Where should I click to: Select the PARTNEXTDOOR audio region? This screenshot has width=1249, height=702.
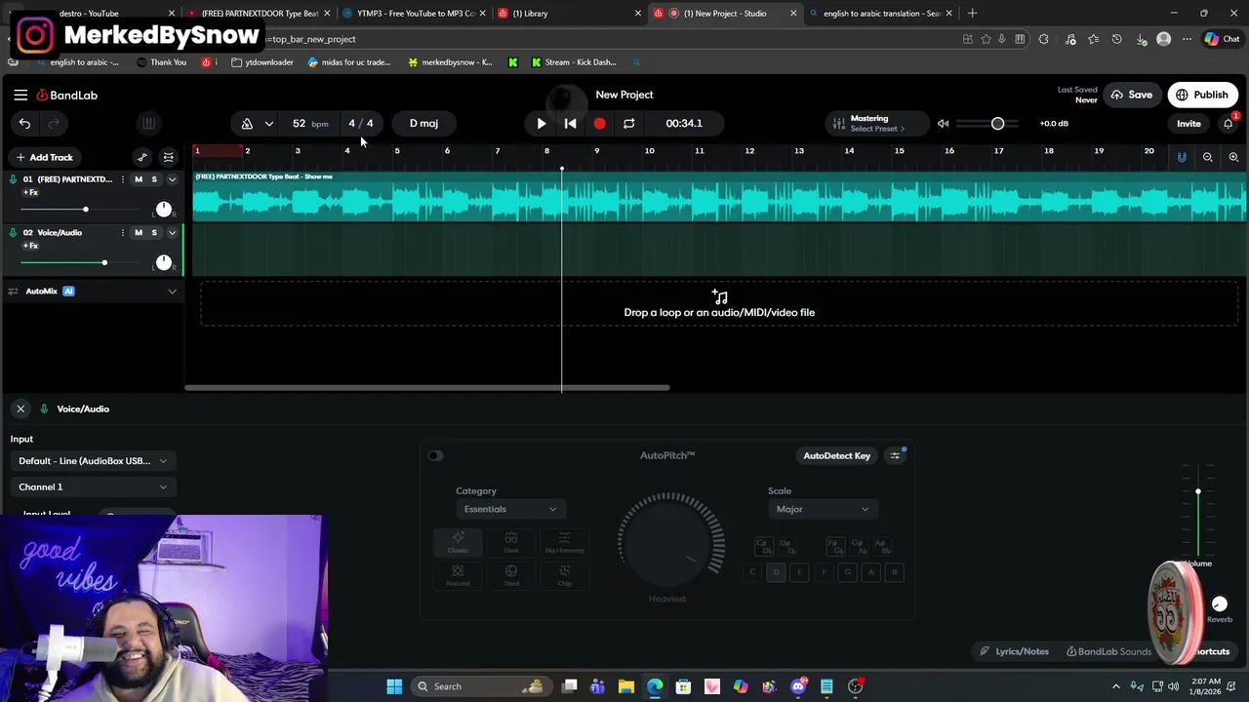(719, 198)
